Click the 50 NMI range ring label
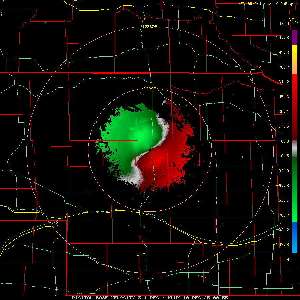300x300 pixels. 150,88
